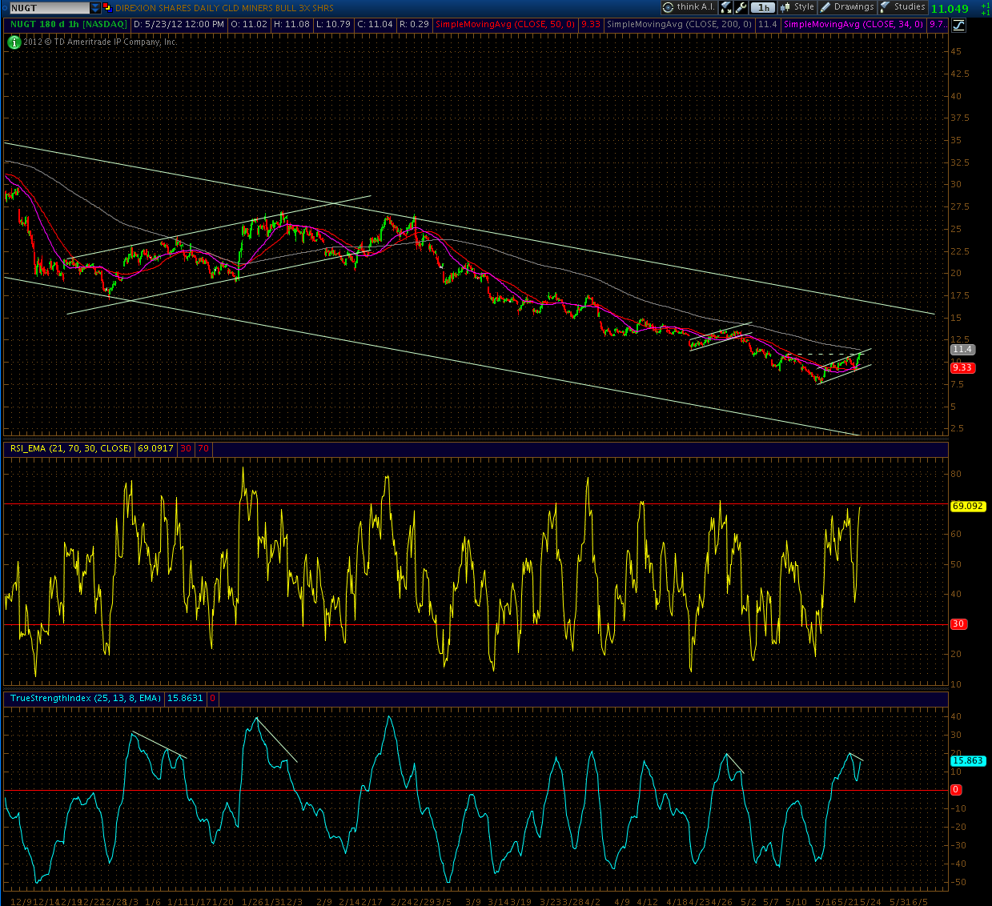
Task: Click the TrueStrengthIndex (25, 13, 8, EMA) label
Action: pyautogui.click(x=85, y=699)
